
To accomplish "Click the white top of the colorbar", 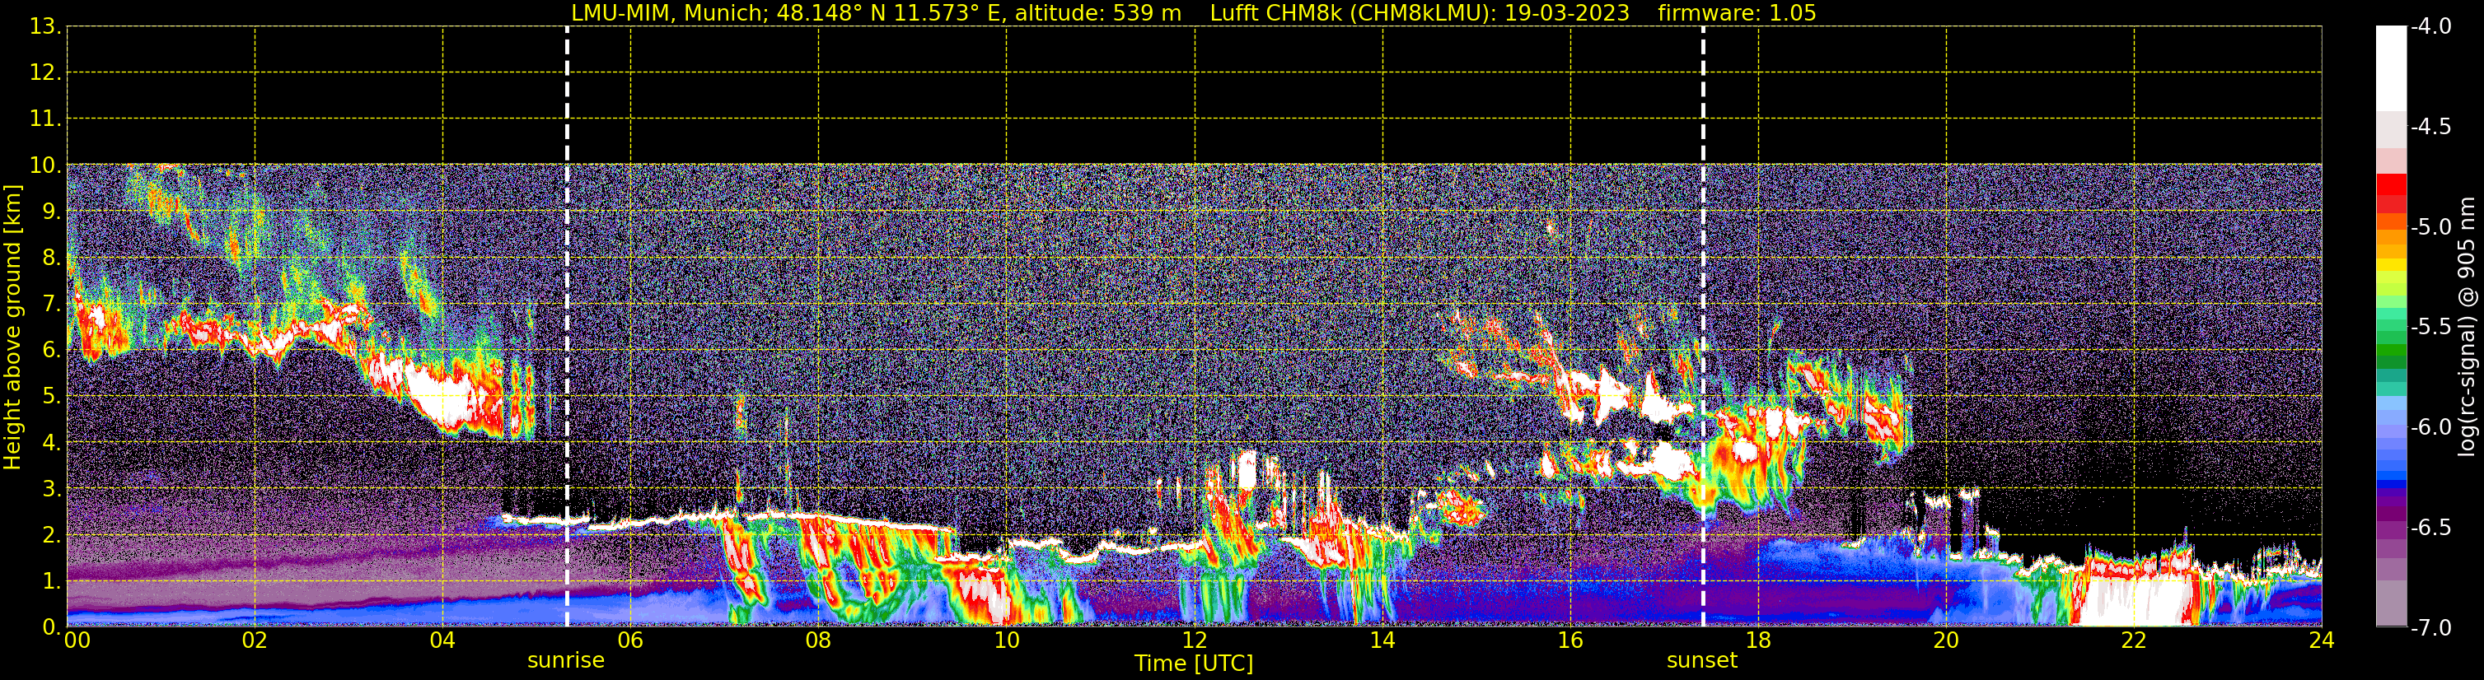I will (2392, 68).
